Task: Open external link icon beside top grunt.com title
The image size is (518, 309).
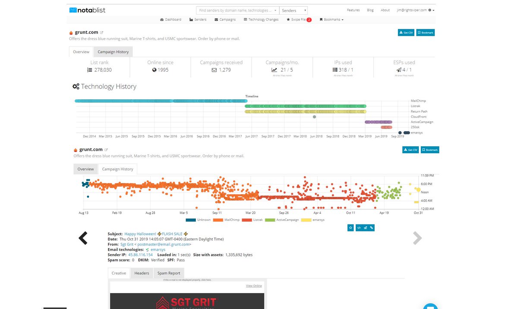Action: (x=102, y=32)
